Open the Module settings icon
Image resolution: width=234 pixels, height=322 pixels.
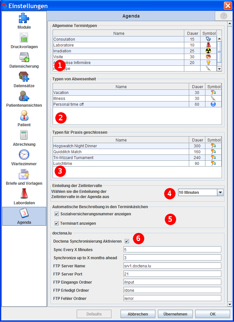pyautogui.click(x=24, y=18)
